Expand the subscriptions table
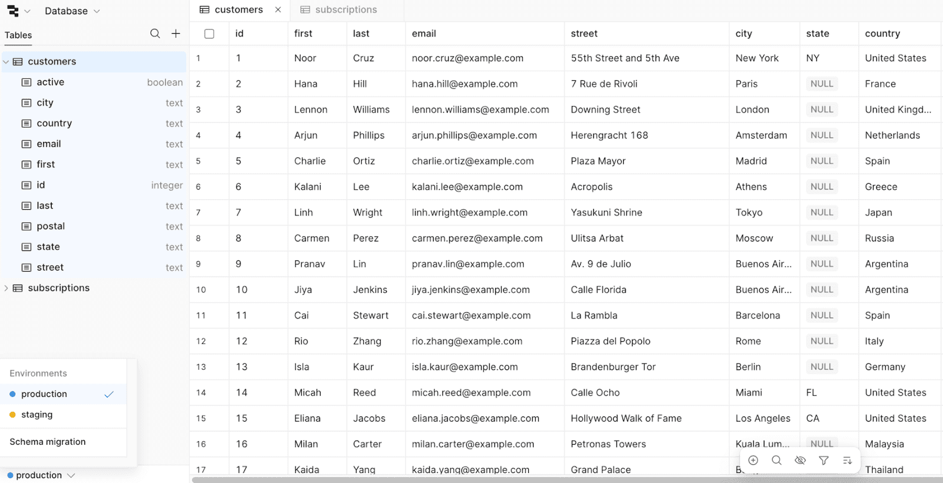The width and height of the screenshot is (943, 483). pos(6,288)
